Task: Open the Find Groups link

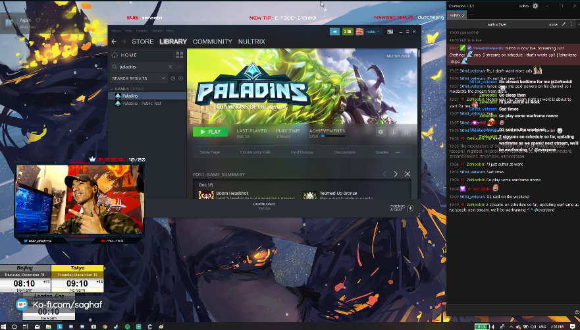Action: coord(302,152)
